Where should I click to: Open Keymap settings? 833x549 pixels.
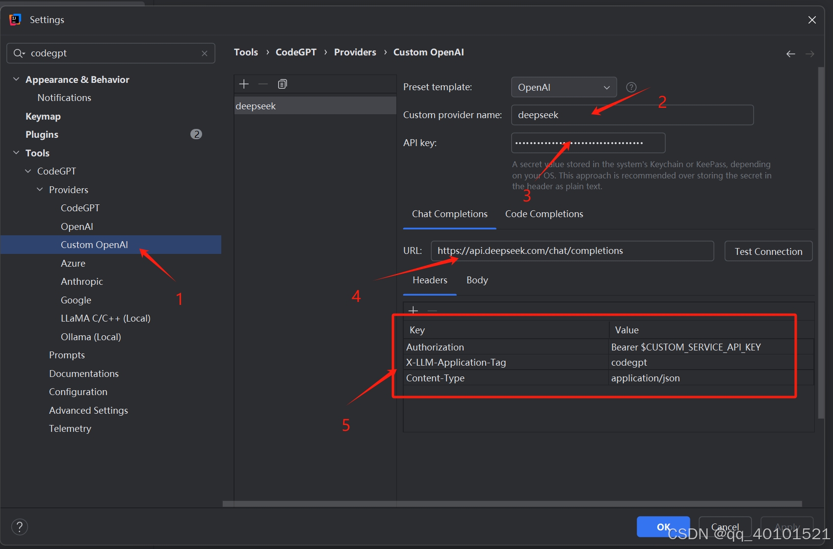[x=43, y=116]
